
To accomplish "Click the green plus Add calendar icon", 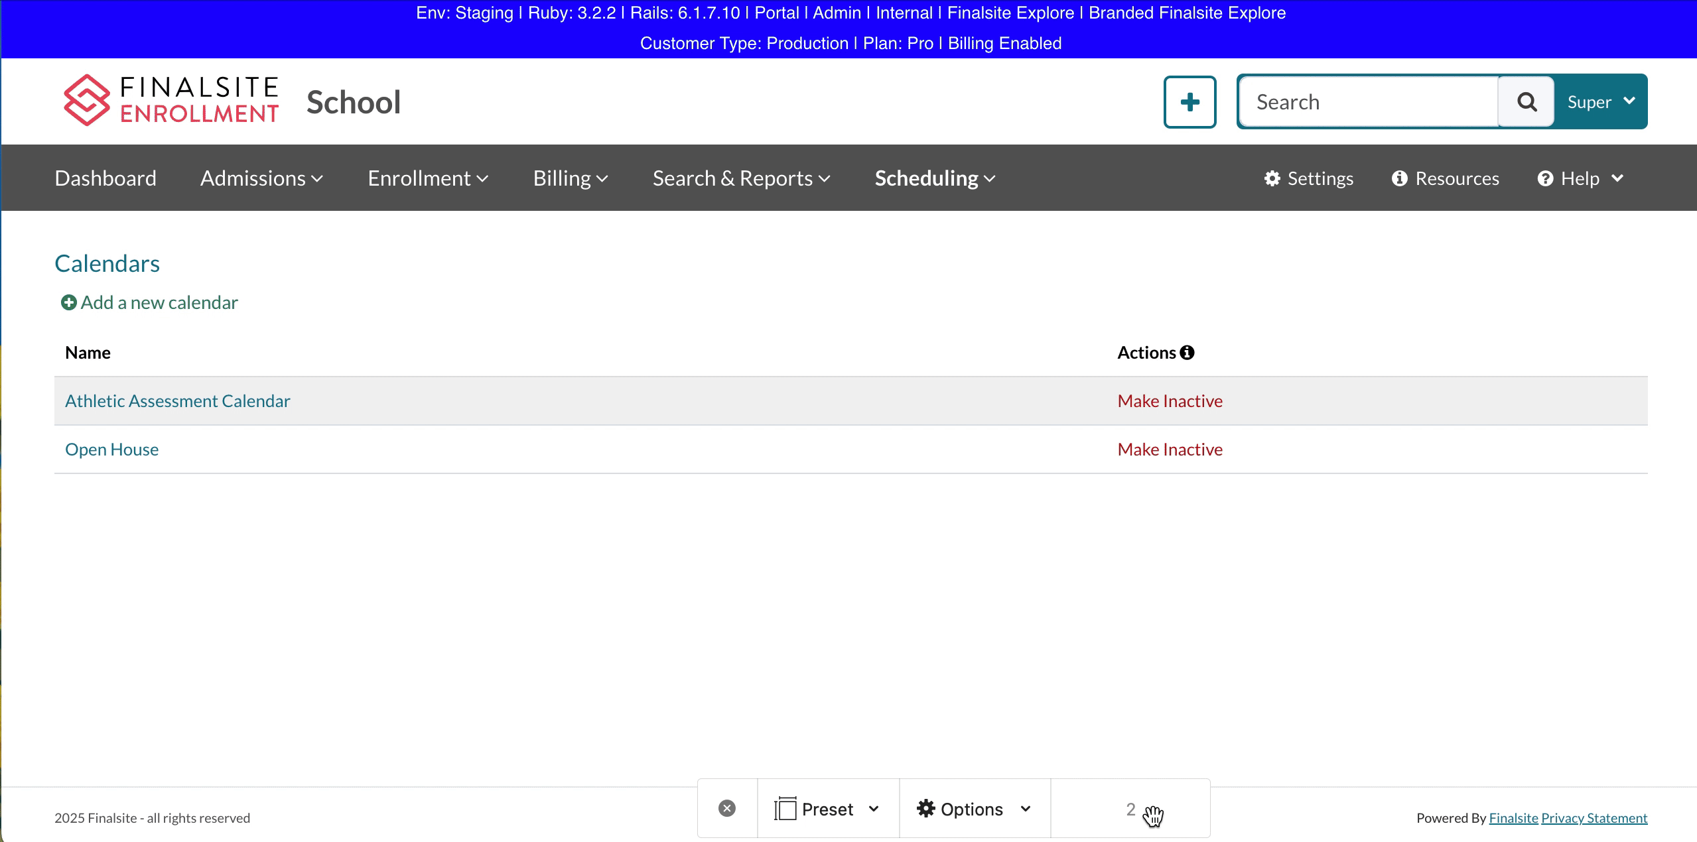I will tap(68, 303).
